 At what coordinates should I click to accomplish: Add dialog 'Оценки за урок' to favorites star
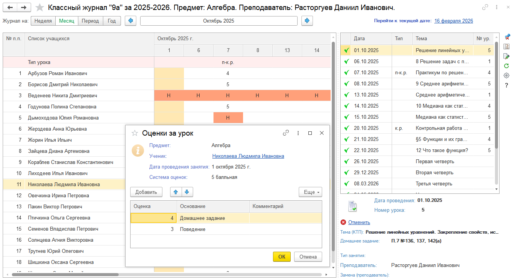(135, 133)
